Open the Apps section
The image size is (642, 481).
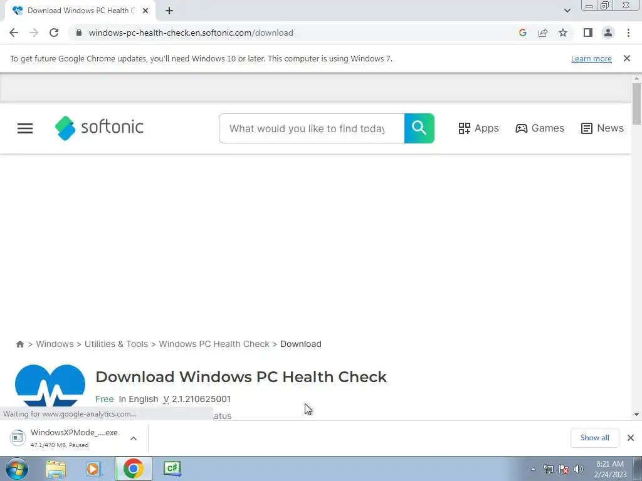(x=478, y=128)
